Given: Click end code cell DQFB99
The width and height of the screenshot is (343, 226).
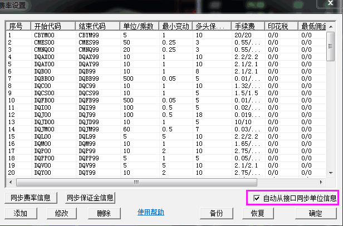Looking at the screenshot, I should click(x=89, y=100).
